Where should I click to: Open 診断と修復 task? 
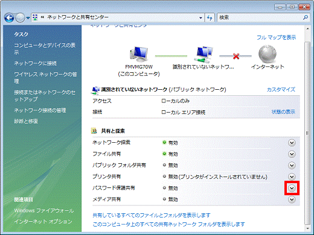[x=26, y=121]
